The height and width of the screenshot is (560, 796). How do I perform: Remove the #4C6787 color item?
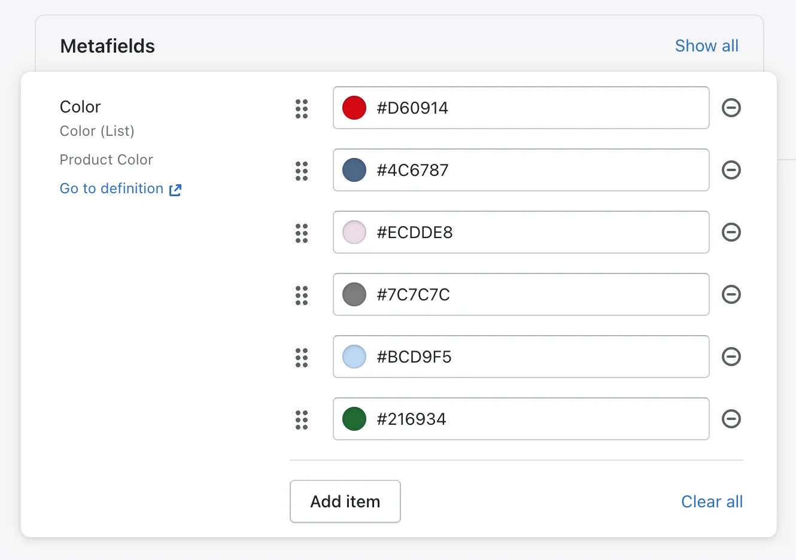[731, 170]
